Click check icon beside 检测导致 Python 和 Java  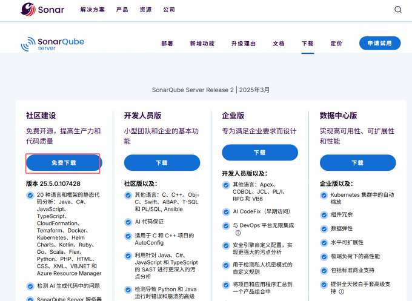[128, 289]
